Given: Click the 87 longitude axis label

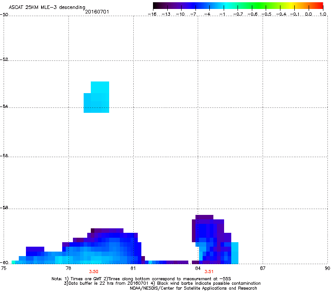Looking at the screenshot, I should coord(263,268).
